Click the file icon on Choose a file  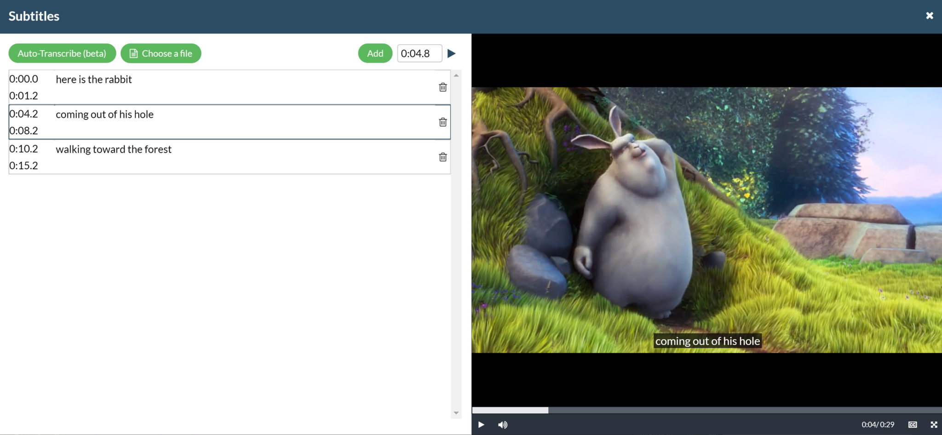point(133,53)
